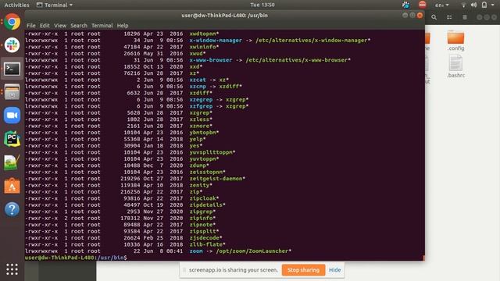This screenshot has height=281, width=500.
Task: Open the Help dock icon
Action: point(12,209)
